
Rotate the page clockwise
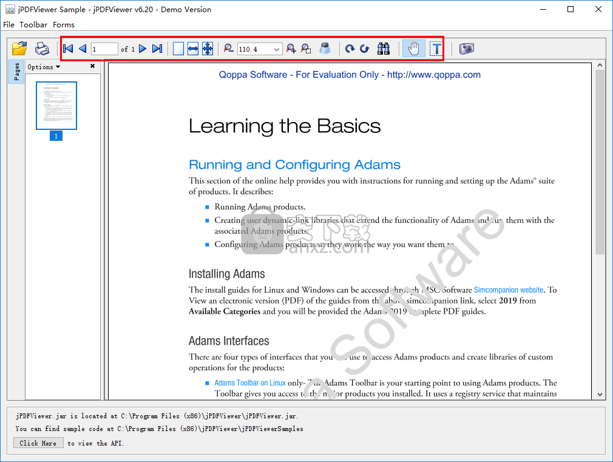click(x=350, y=49)
